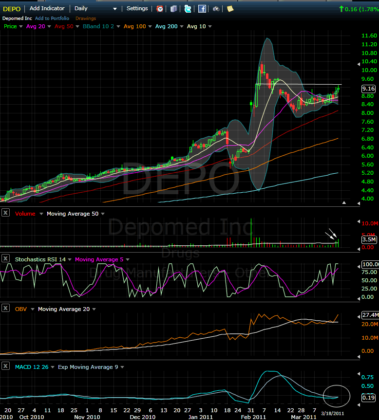Open Moving Average 50 dropdown arrow
This screenshot has height=420, width=379.
pyautogui.click(x=103, y=214)
